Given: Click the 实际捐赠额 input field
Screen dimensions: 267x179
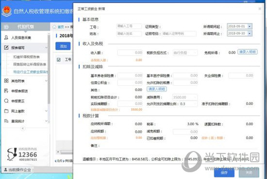Looking at the screenshot, I should pyautogui.click(x=130, y=104).
